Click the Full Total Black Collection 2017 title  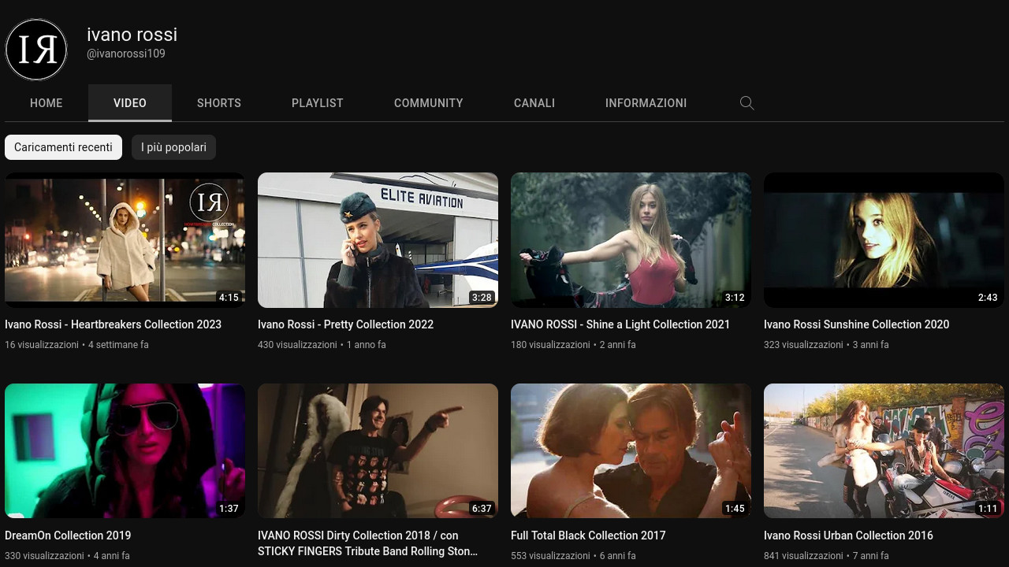point(588,535)
